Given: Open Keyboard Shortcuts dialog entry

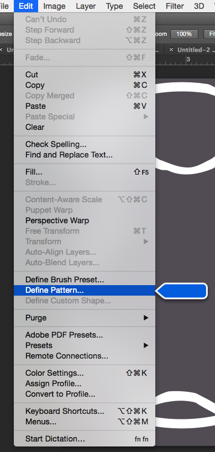Looking at the screenshot, I should click(x=85, y=411).
